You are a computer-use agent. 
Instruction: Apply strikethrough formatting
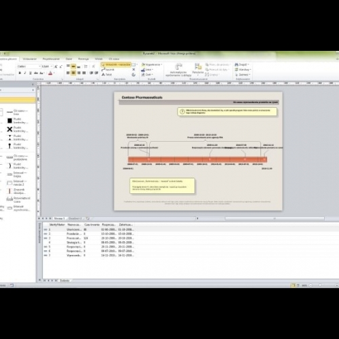(x=36, y=73)
